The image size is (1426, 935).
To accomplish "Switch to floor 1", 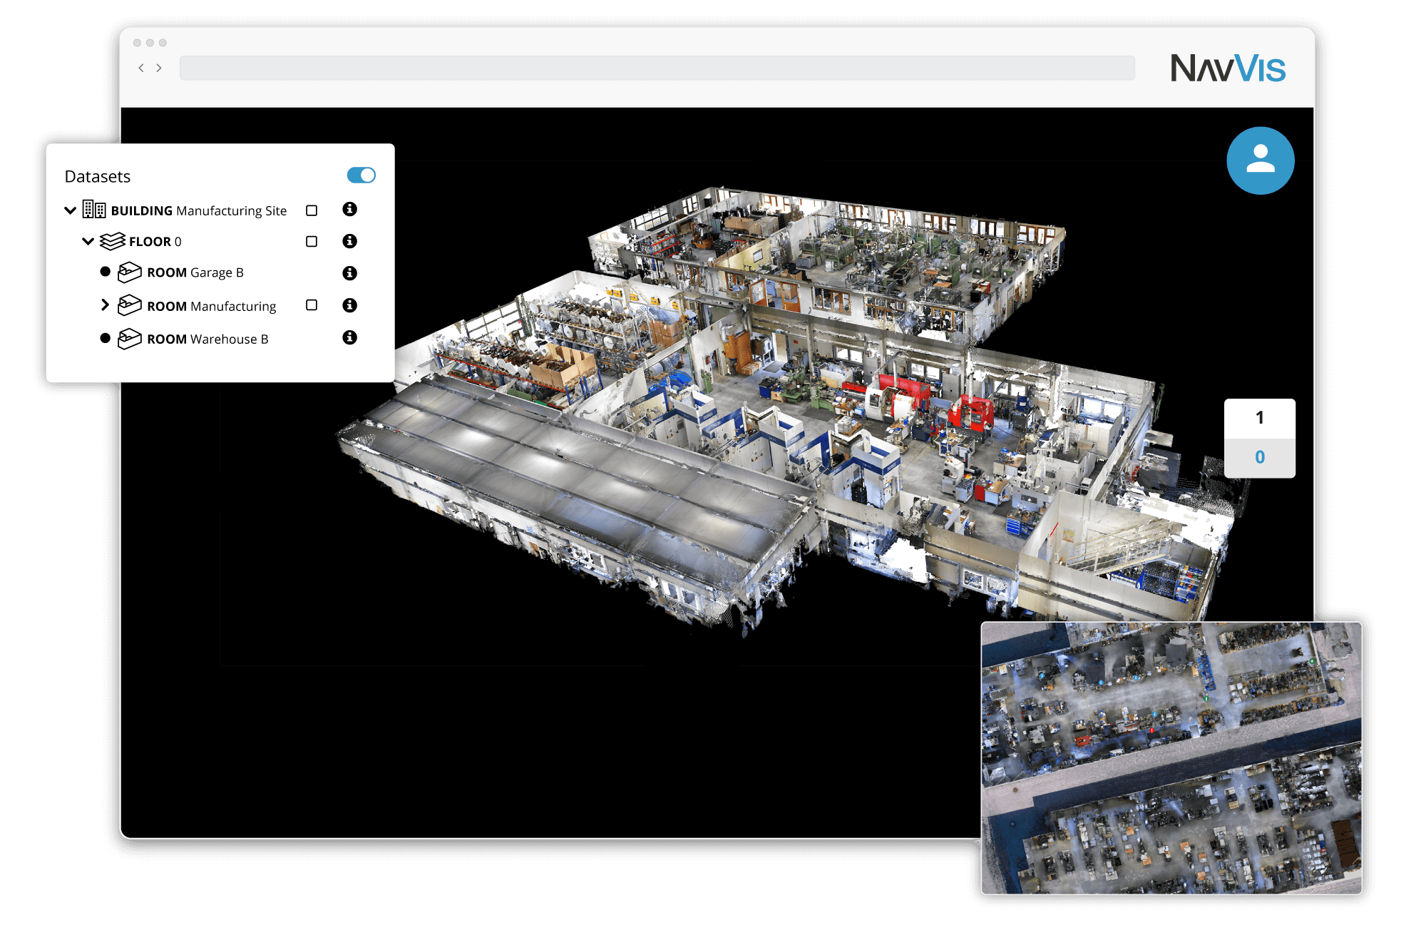I will click(1260, 418).
